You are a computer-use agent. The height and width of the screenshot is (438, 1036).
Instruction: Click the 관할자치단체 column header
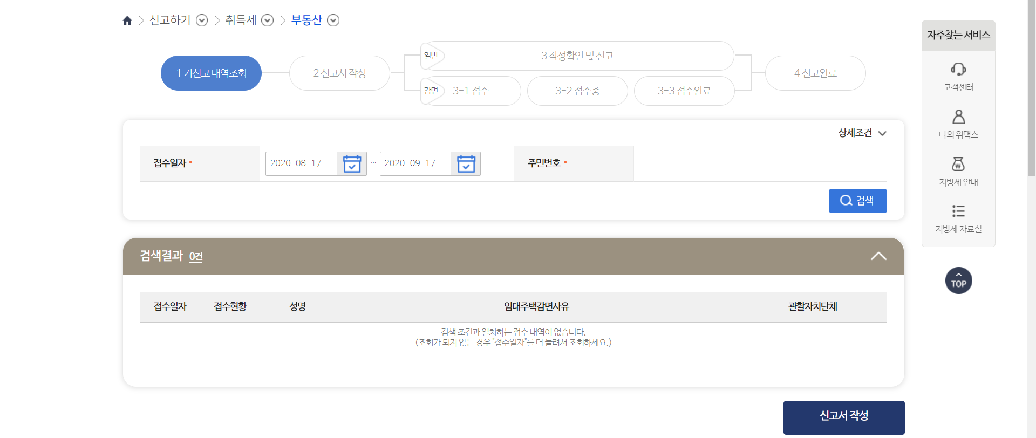click(813, 307)
